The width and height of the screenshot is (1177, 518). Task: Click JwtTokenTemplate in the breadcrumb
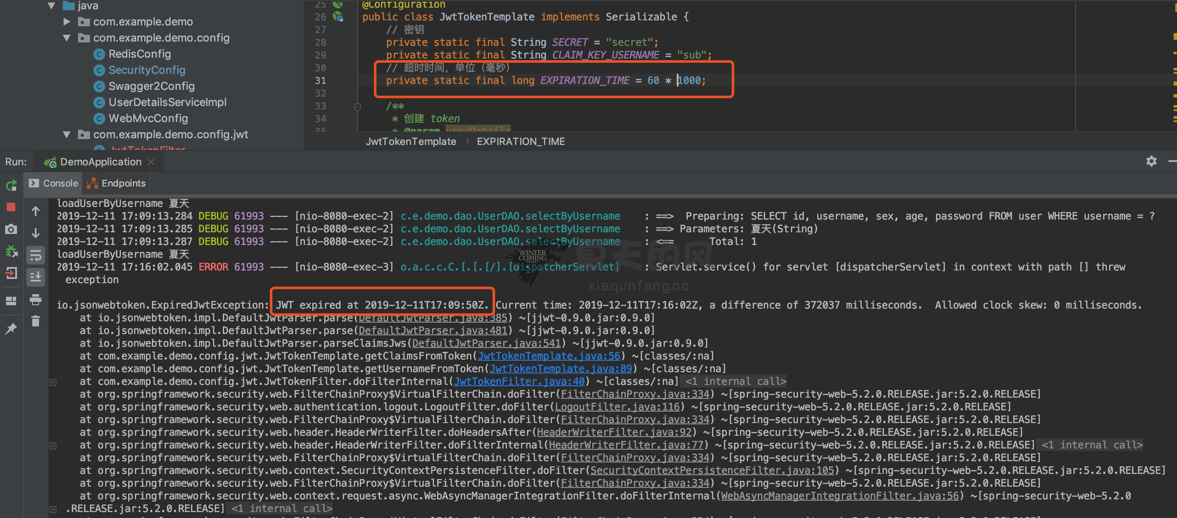pos(411,142)
